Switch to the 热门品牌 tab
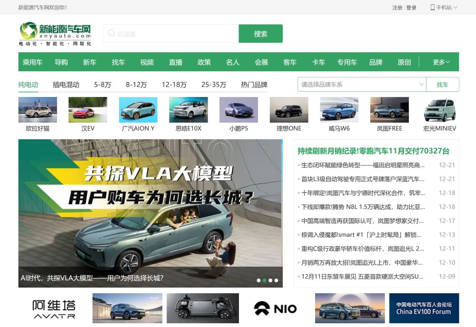Image resolution: width=476 pixels, height=327 pixels. tap(253, 84)
